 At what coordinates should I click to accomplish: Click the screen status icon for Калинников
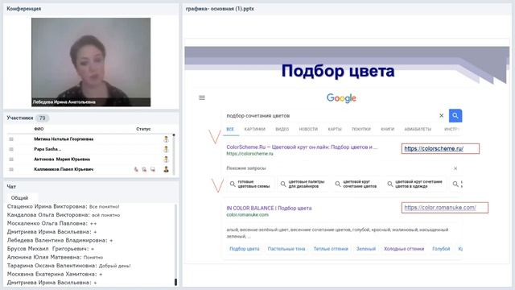[153, 169]
